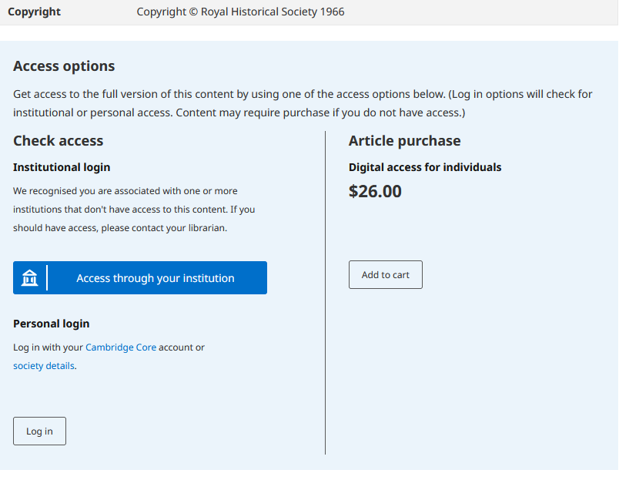Click the Personal login subheading
The height and width of the screenshot is (480, 619).
tap(52, 324)
